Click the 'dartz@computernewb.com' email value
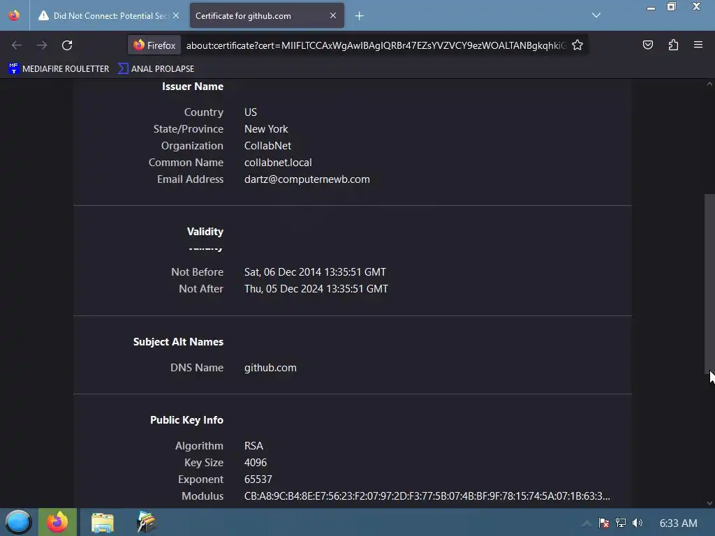The width and height of the screenshot is (715, 536). [x=307, y=179]
